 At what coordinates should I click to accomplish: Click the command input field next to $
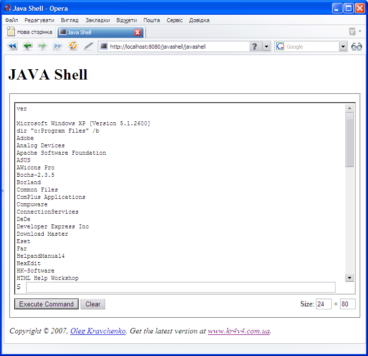pyautogui.click(x=180, y=287)
